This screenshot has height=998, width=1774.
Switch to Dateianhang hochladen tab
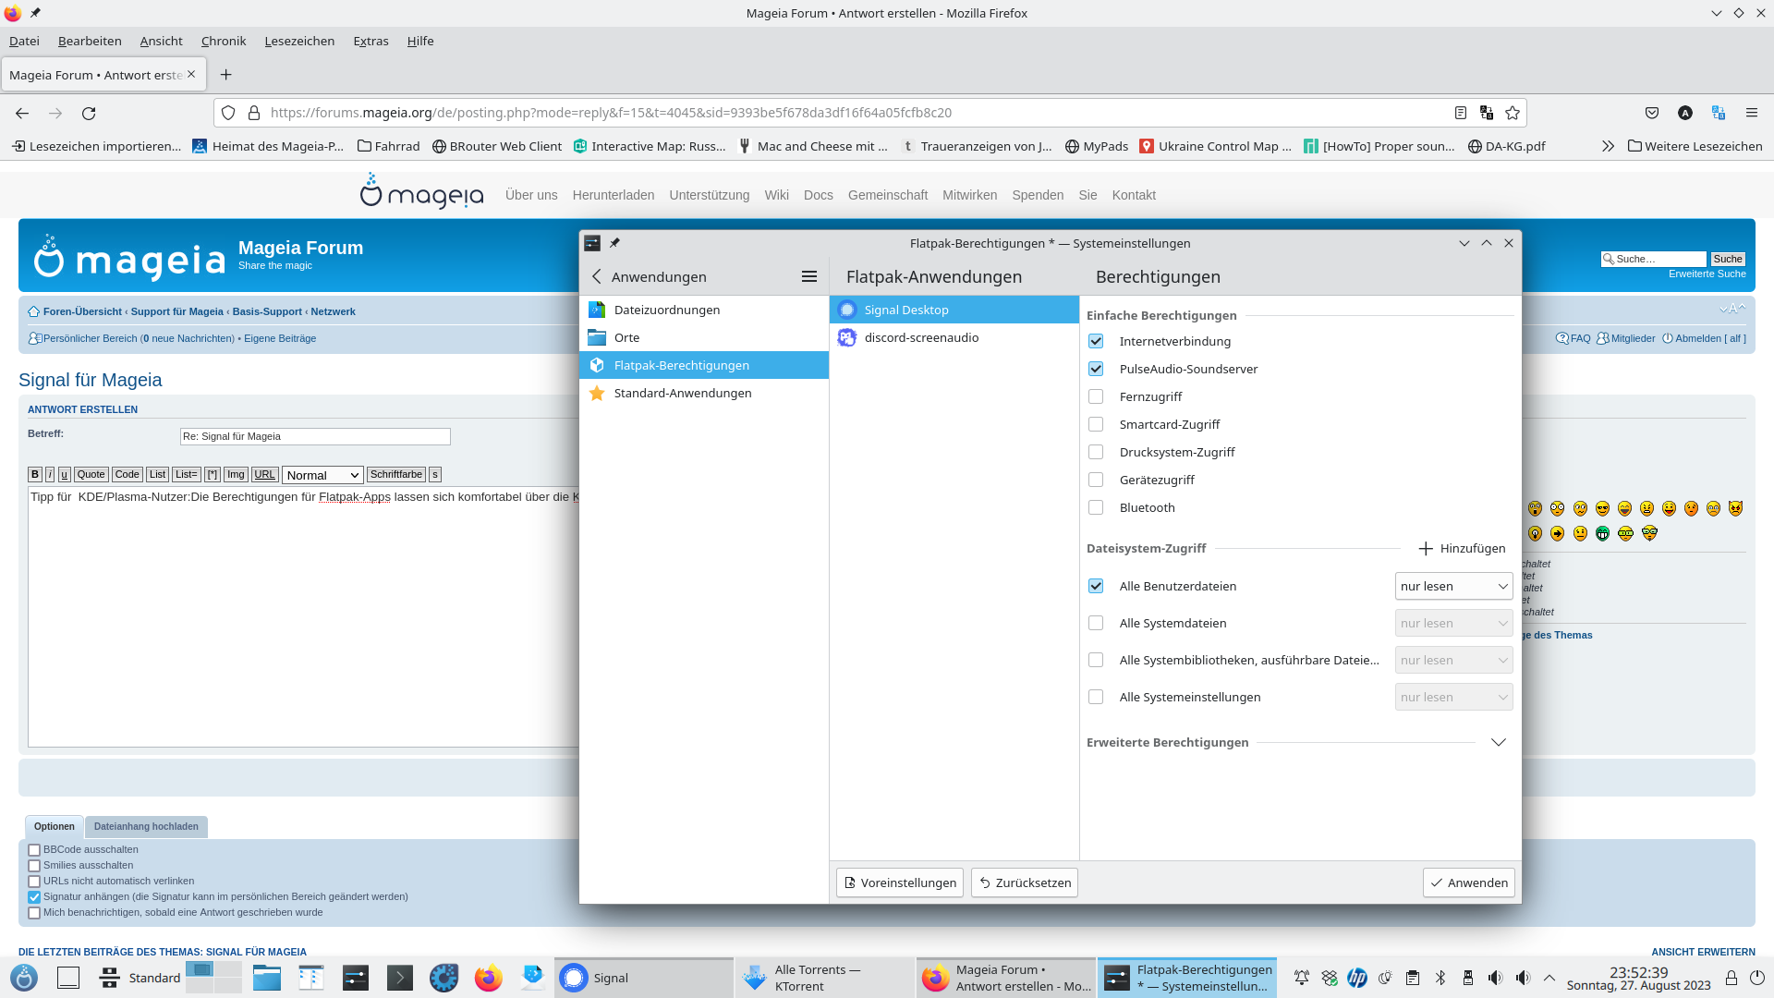[146, 826]
